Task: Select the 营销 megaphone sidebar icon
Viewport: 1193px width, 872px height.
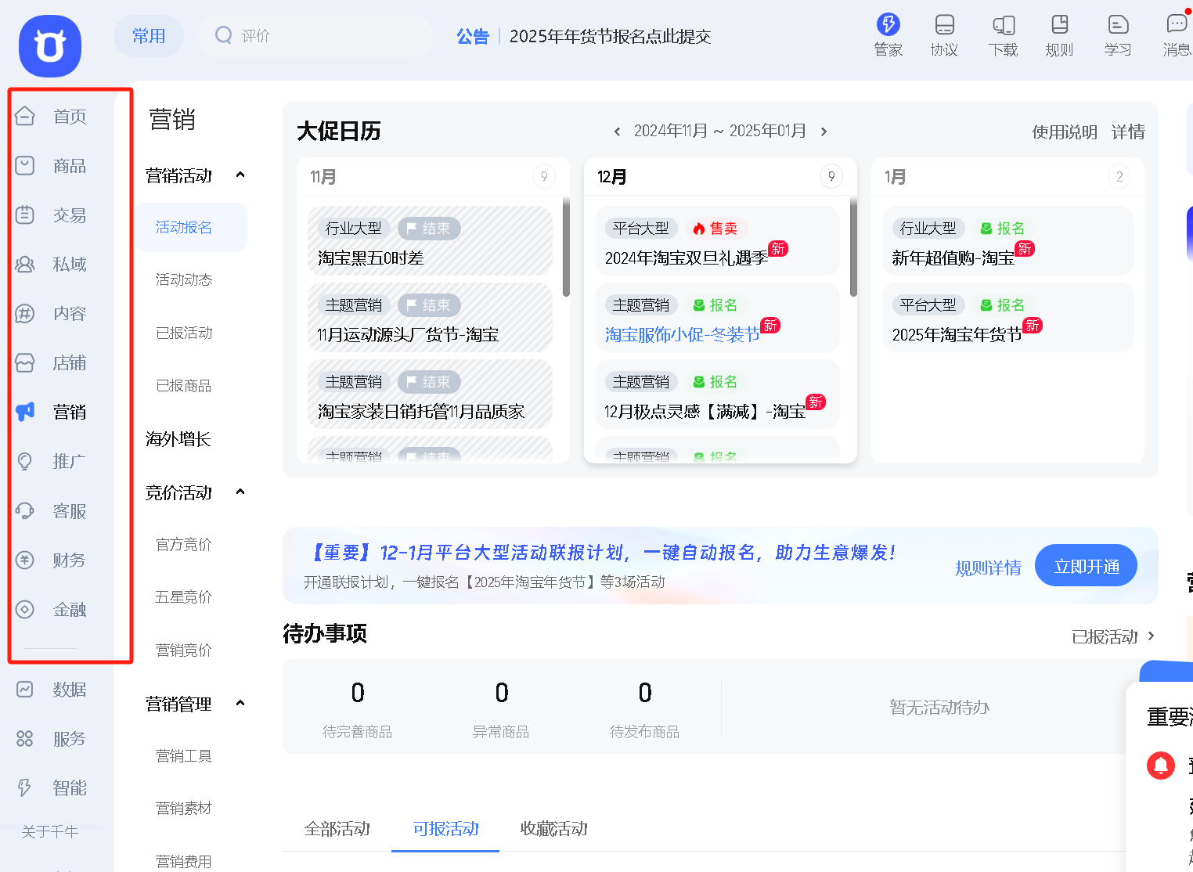Action: point(25,412)
